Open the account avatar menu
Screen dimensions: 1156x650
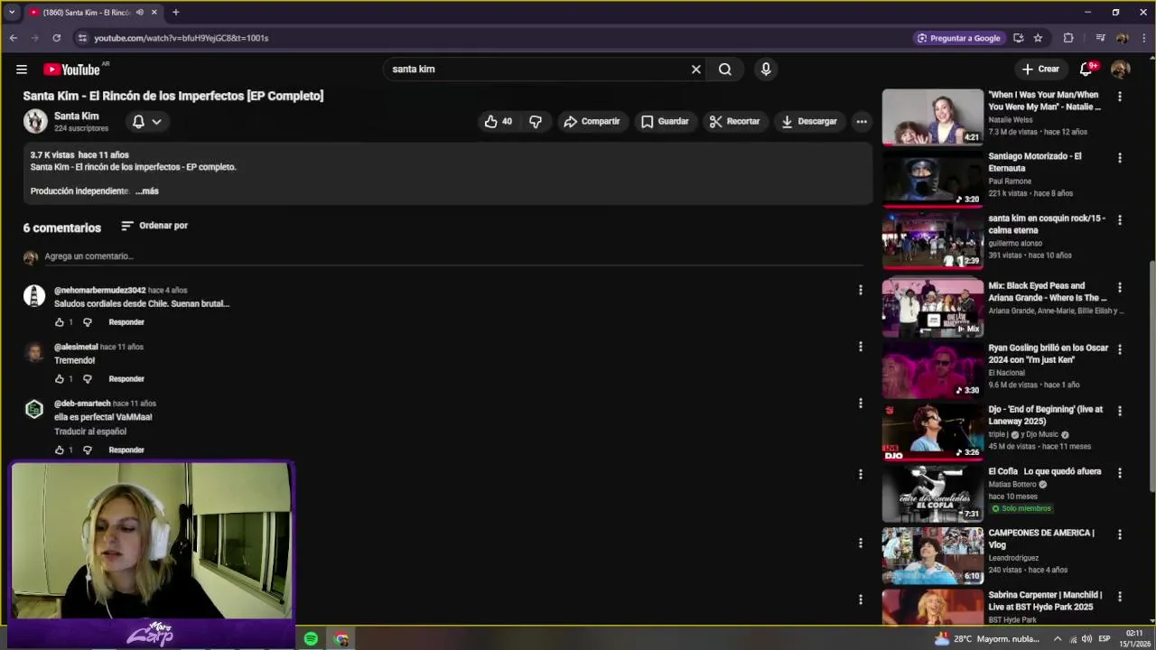(x=1121, y=69)
